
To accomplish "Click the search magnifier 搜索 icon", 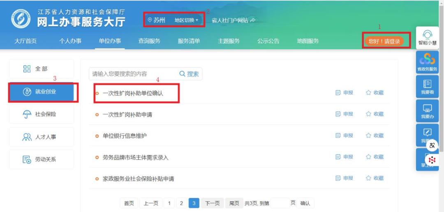I will pyautogui.click(x=183, y=74).
